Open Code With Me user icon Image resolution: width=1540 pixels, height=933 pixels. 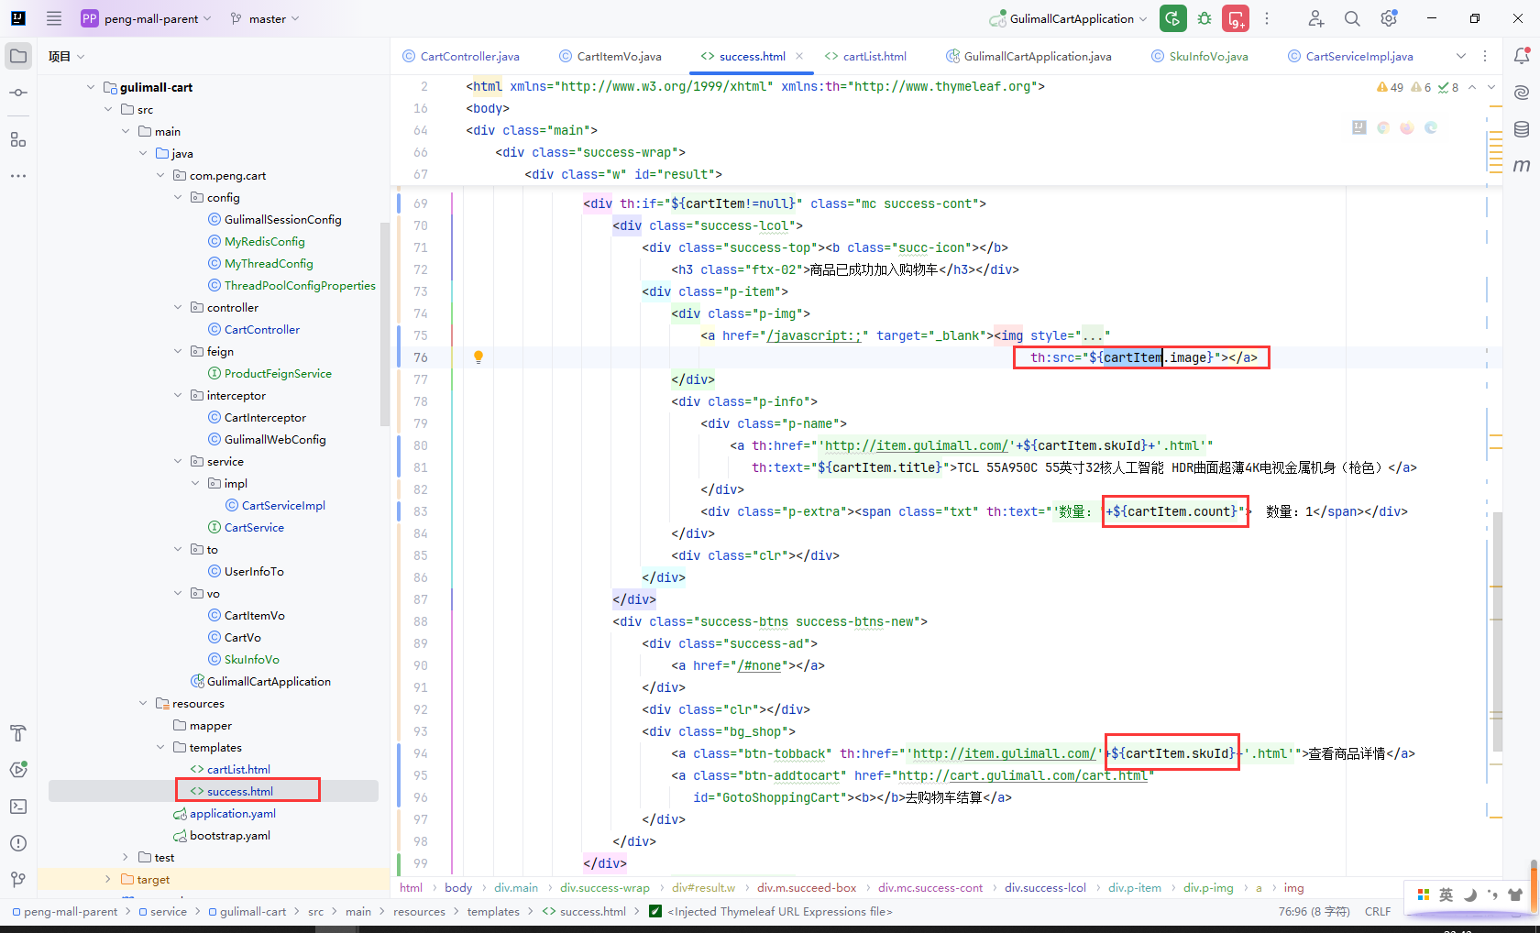1315,18
